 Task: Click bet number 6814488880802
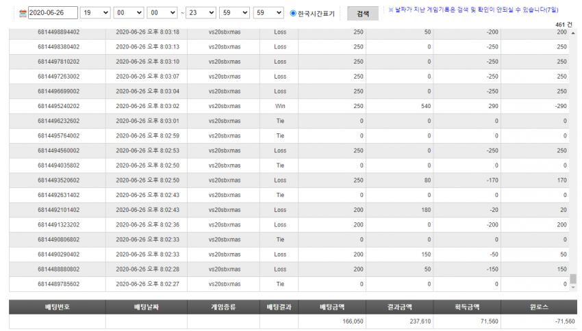(x=59, y=269)
